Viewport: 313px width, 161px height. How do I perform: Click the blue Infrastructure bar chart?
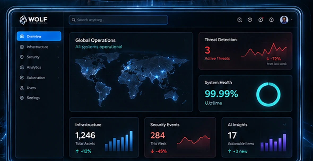[119, 141]
